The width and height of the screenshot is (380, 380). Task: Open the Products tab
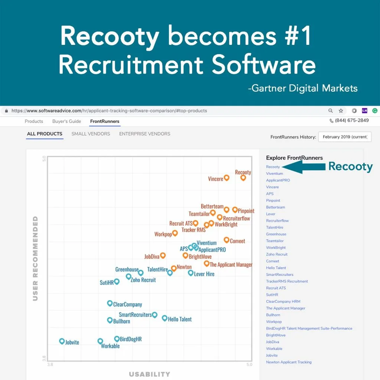click(x=34, y=121)
